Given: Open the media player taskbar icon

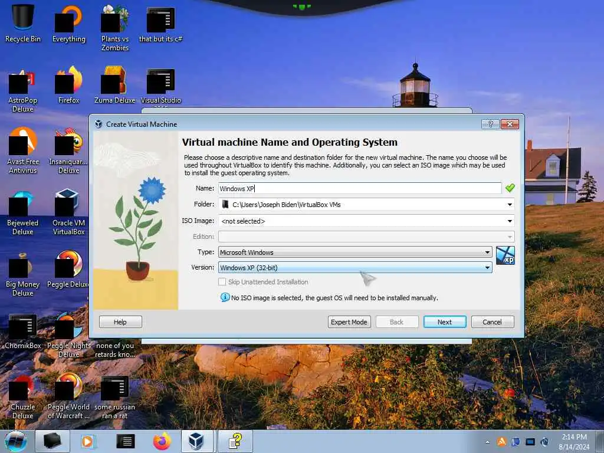Looking at the screenshot, I should click(x=87, y=441).
